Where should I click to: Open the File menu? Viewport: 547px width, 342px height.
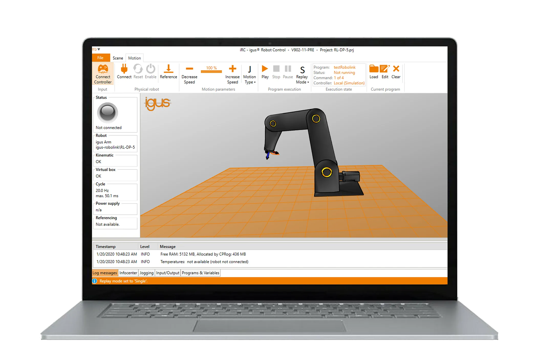click(100, 58)
